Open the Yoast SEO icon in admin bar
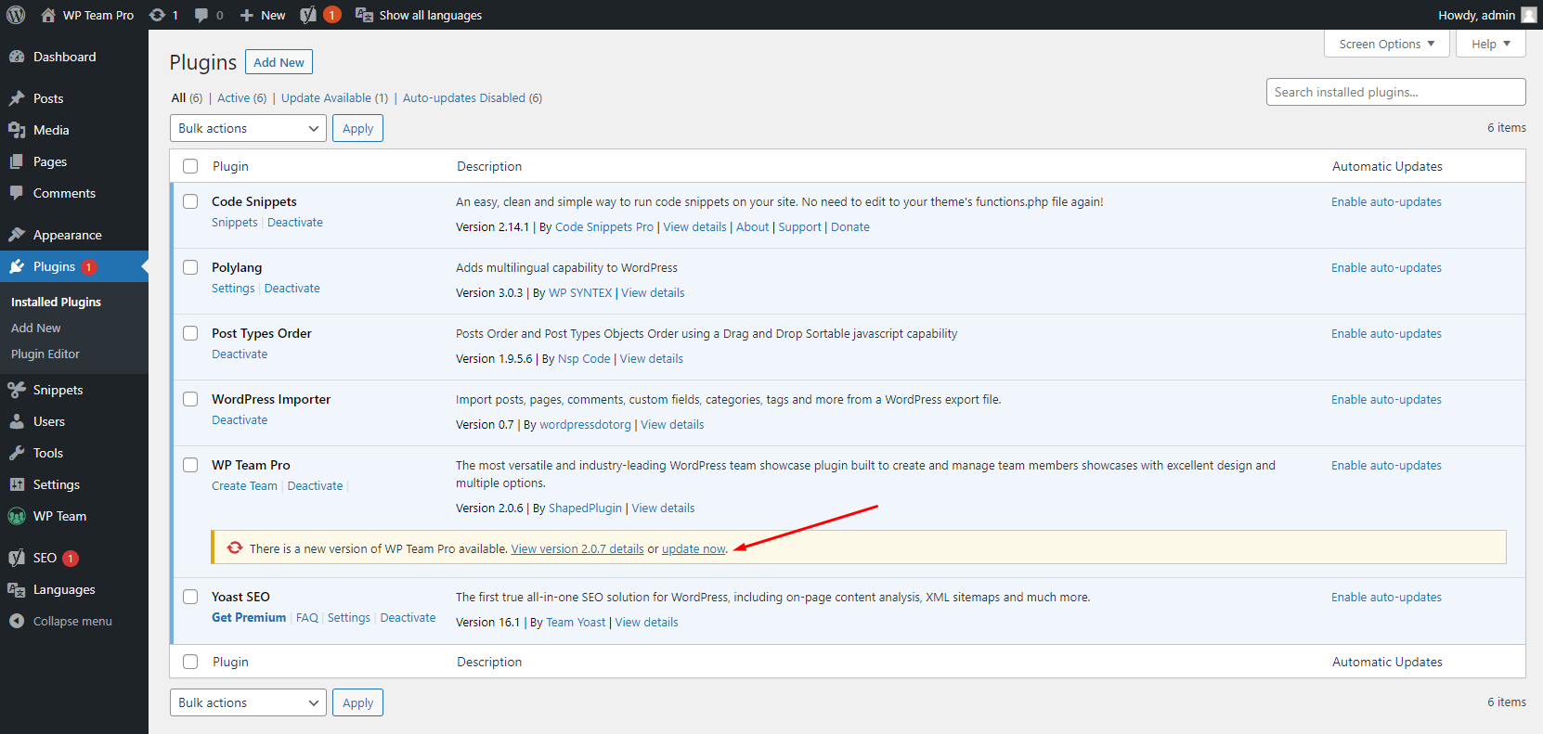 (x=308, y=15)
